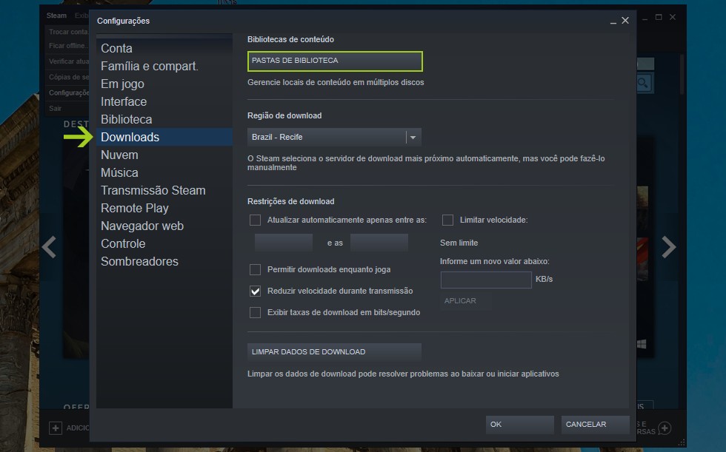This screenshot has height=452, width=726.
Task: Click the search magnifier icon in Steam window
Action: pyautogui.click(x=643, y=83)
